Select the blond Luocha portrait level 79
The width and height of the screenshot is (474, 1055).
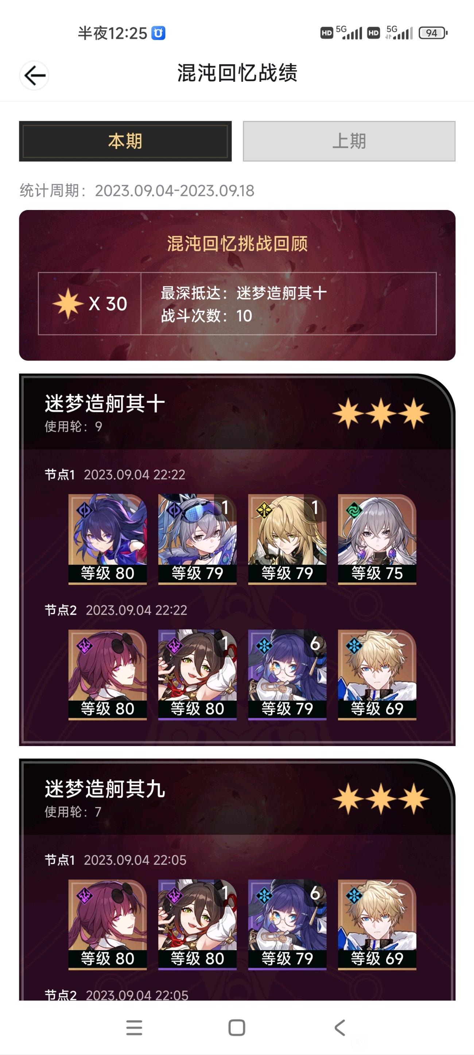(x=287, y=539)
